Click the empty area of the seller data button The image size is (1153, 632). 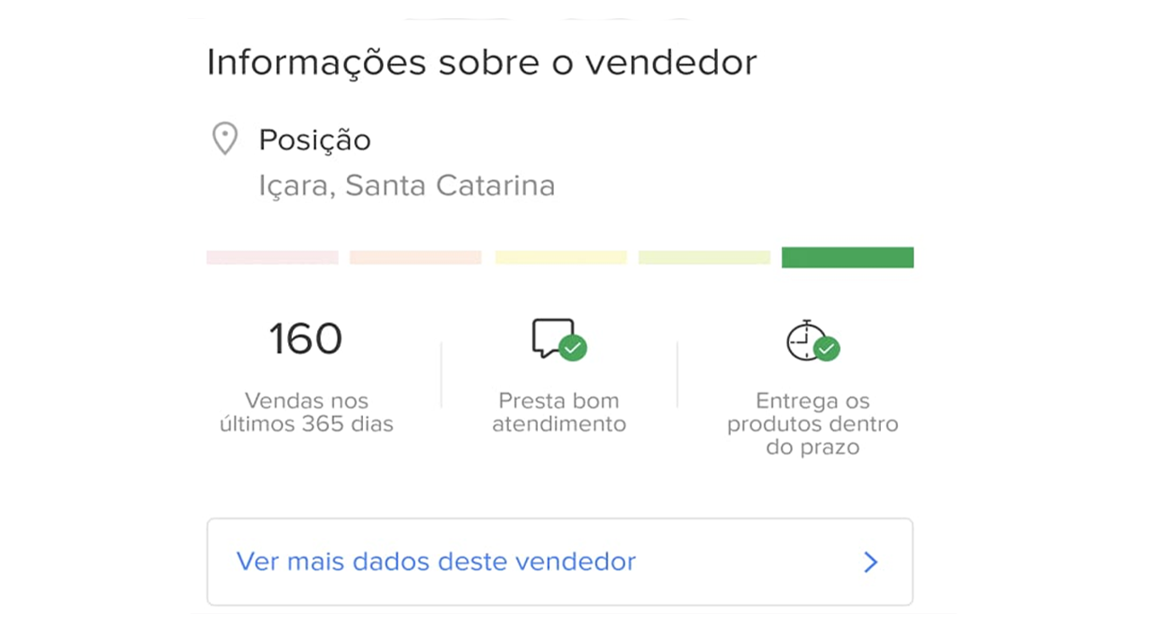coord(748,562)
